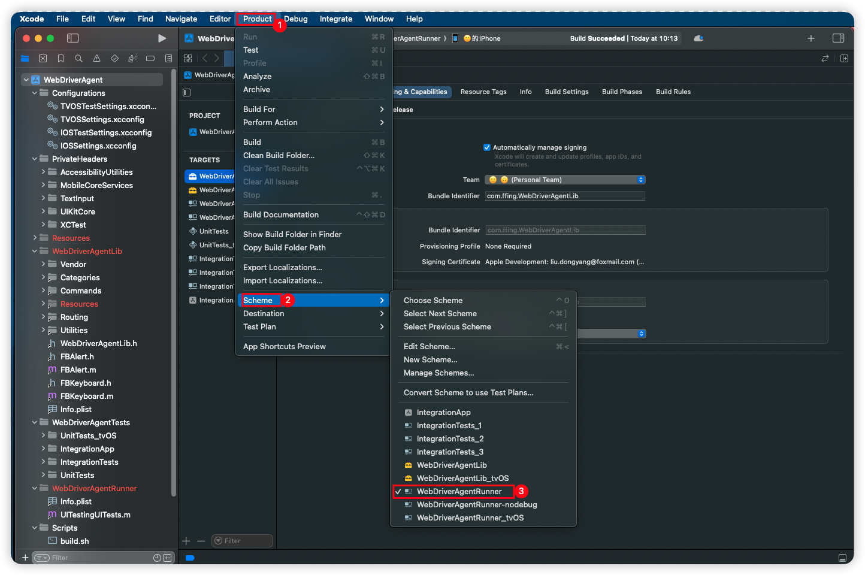Open the Source Control navigator icon

point(43,59)
